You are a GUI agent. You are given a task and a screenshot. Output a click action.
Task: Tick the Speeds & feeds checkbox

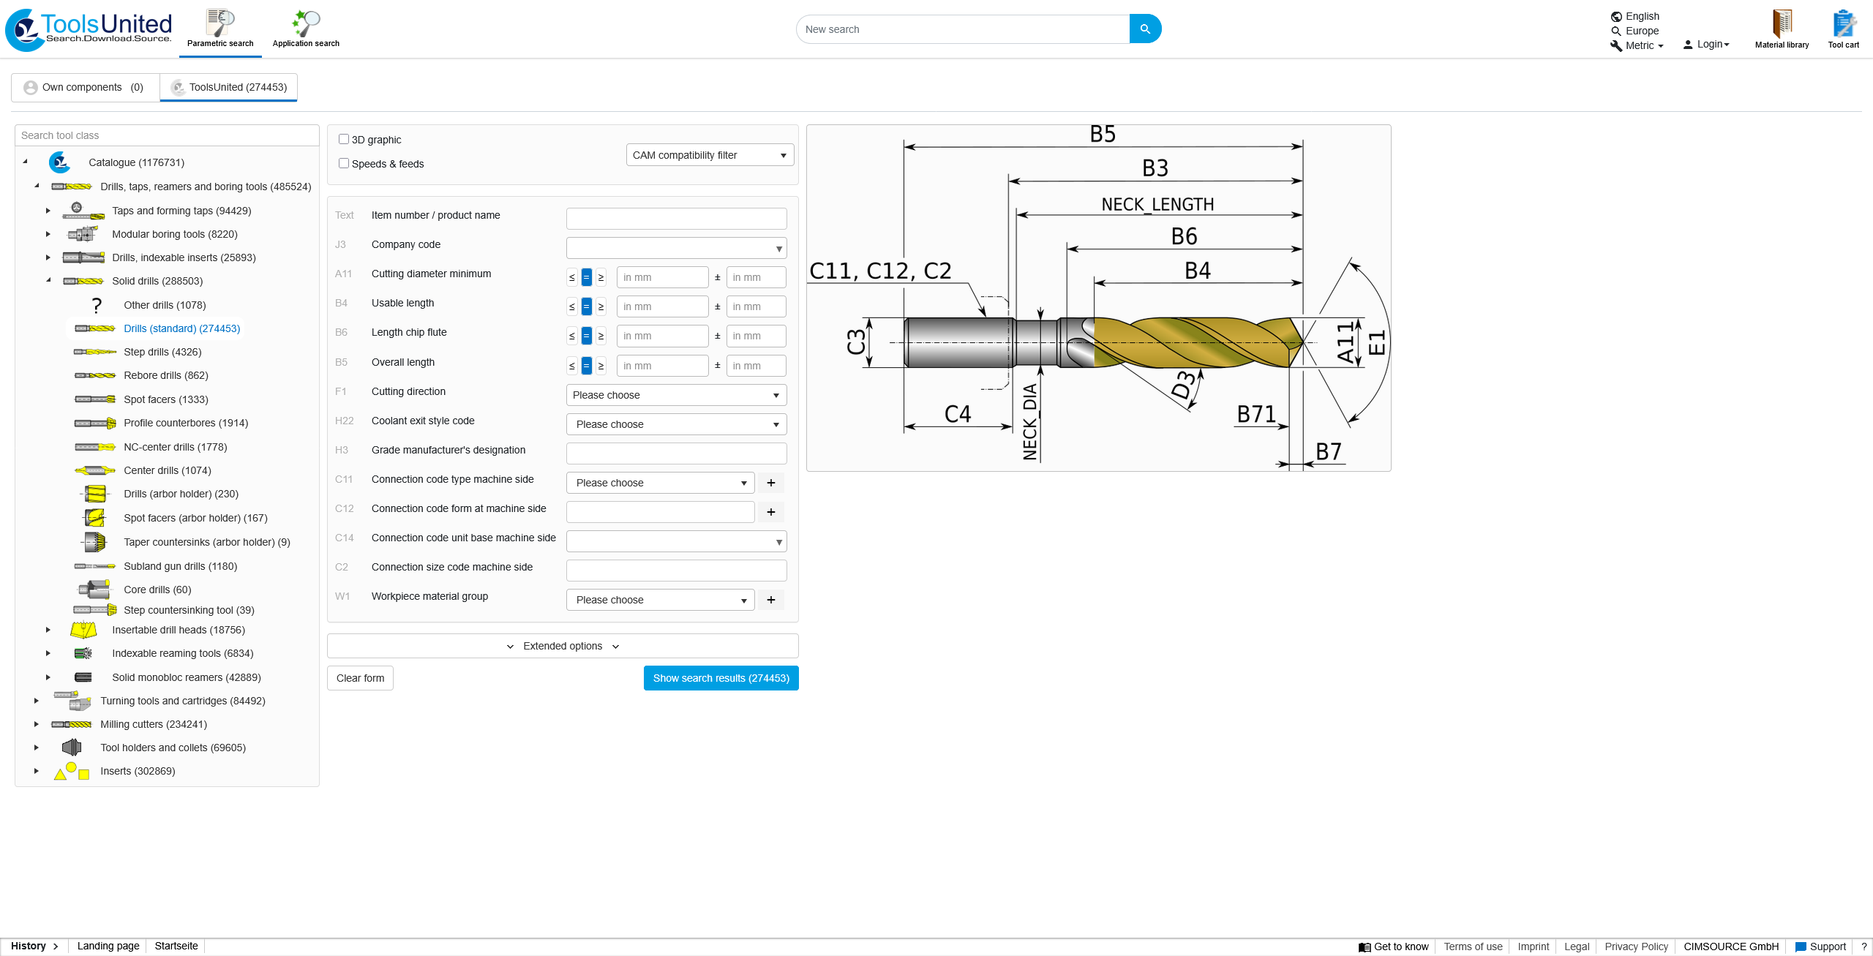point(344,163)
